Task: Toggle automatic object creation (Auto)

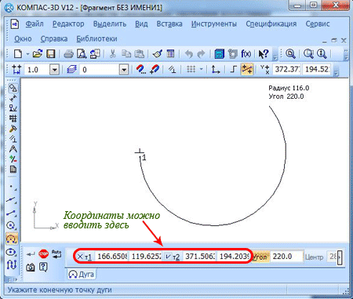Action: (56, 253)
